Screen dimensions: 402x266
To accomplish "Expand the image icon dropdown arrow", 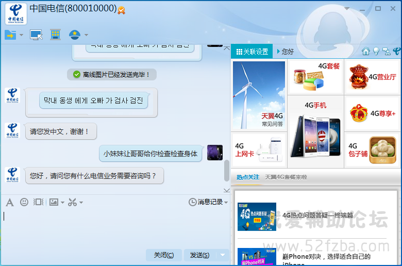I will coord(62,203).
